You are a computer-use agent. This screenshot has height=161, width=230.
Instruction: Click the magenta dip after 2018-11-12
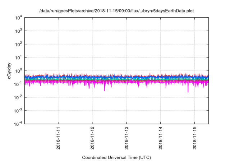[x=105, y=87]
